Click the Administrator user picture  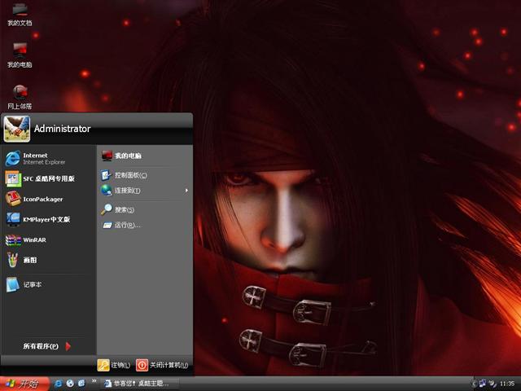(x=16, y=129)
